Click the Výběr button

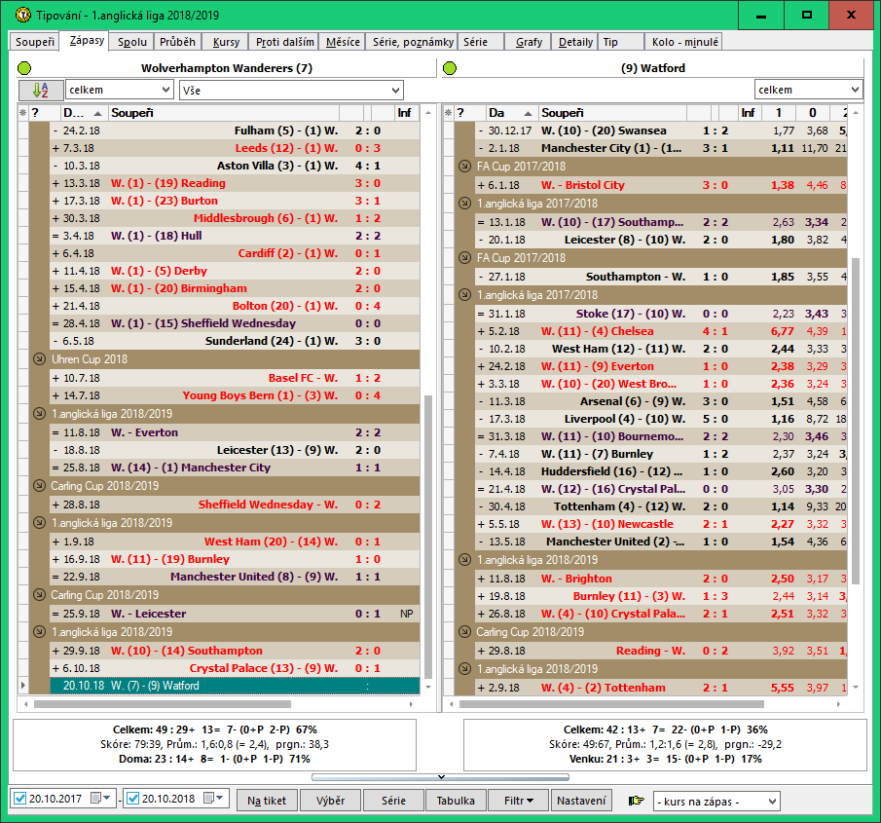pyautogui.click(x=330, y=801)
